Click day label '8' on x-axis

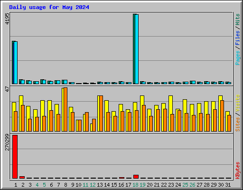(65, 185)
